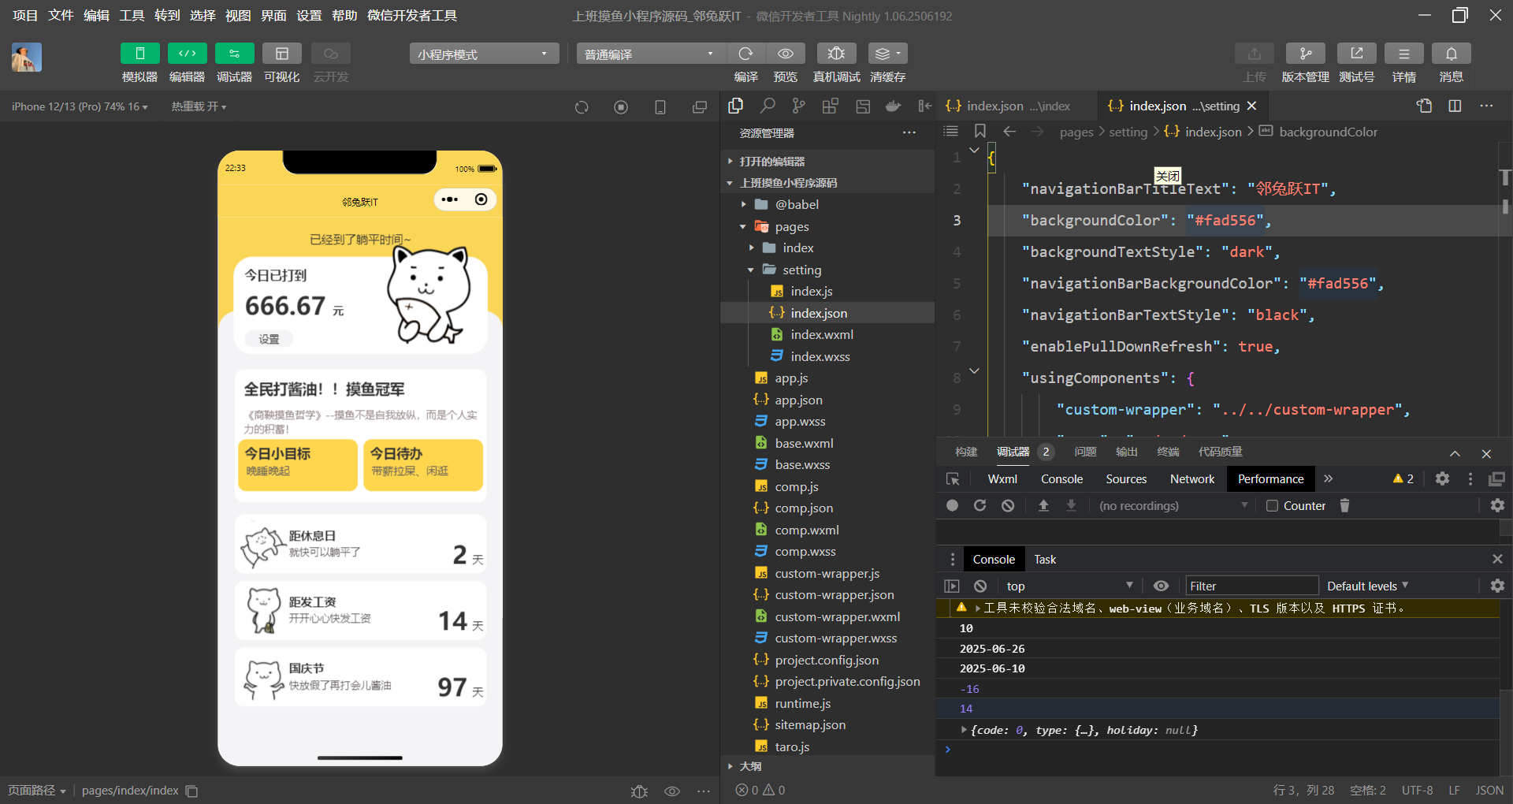The width and height of the screenshot is (1513, 804).
Task: Enable the Counter checkbox
Action: [x=1272, y=506]
